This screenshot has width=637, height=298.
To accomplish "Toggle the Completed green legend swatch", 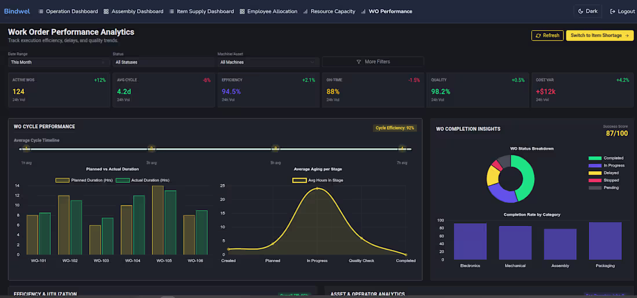I will (595, 159).
